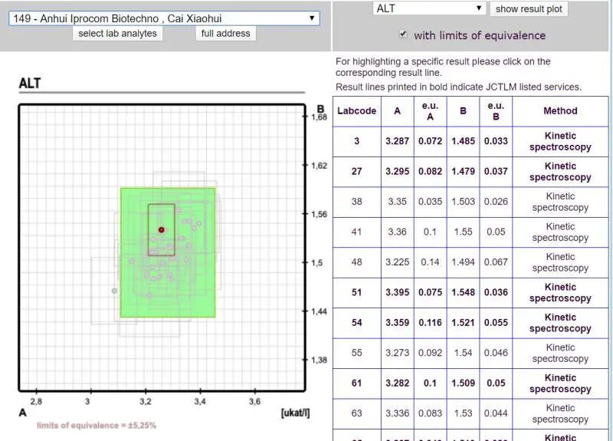Select result row for labcode 27
The height and width of the screenshot is (441, 613).
356,171
